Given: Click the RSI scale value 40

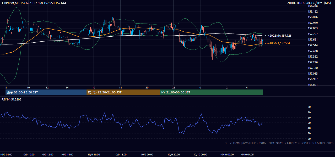Looking at the screenshot, I should (309, 128).
